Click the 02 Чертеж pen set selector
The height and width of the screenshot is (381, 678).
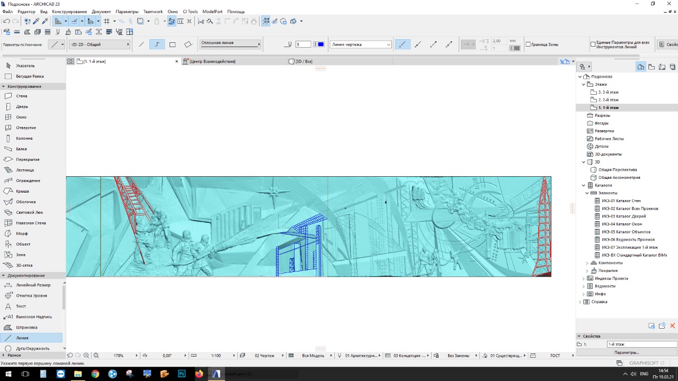264,356
